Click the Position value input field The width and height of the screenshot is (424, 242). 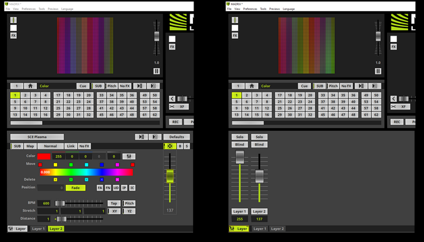(51, 188)
